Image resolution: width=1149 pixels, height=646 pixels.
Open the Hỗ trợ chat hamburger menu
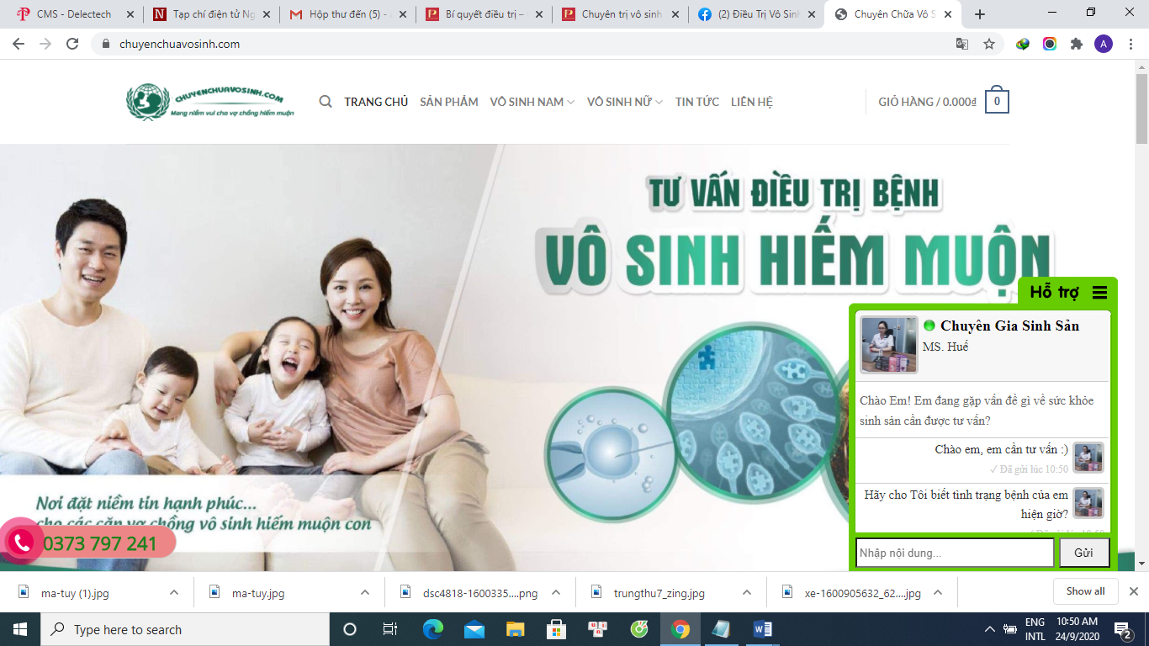[x=1099, y=293]
